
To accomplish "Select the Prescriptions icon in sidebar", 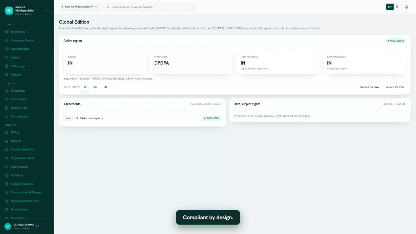I will [7, 116].
